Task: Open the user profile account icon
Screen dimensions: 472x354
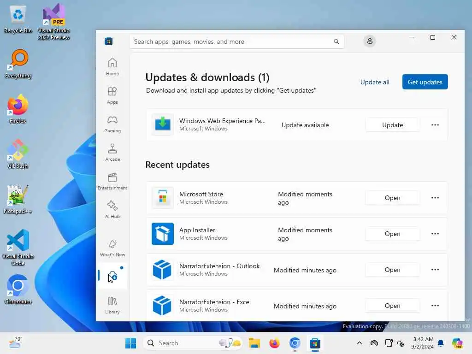Action: pos(370,41)
